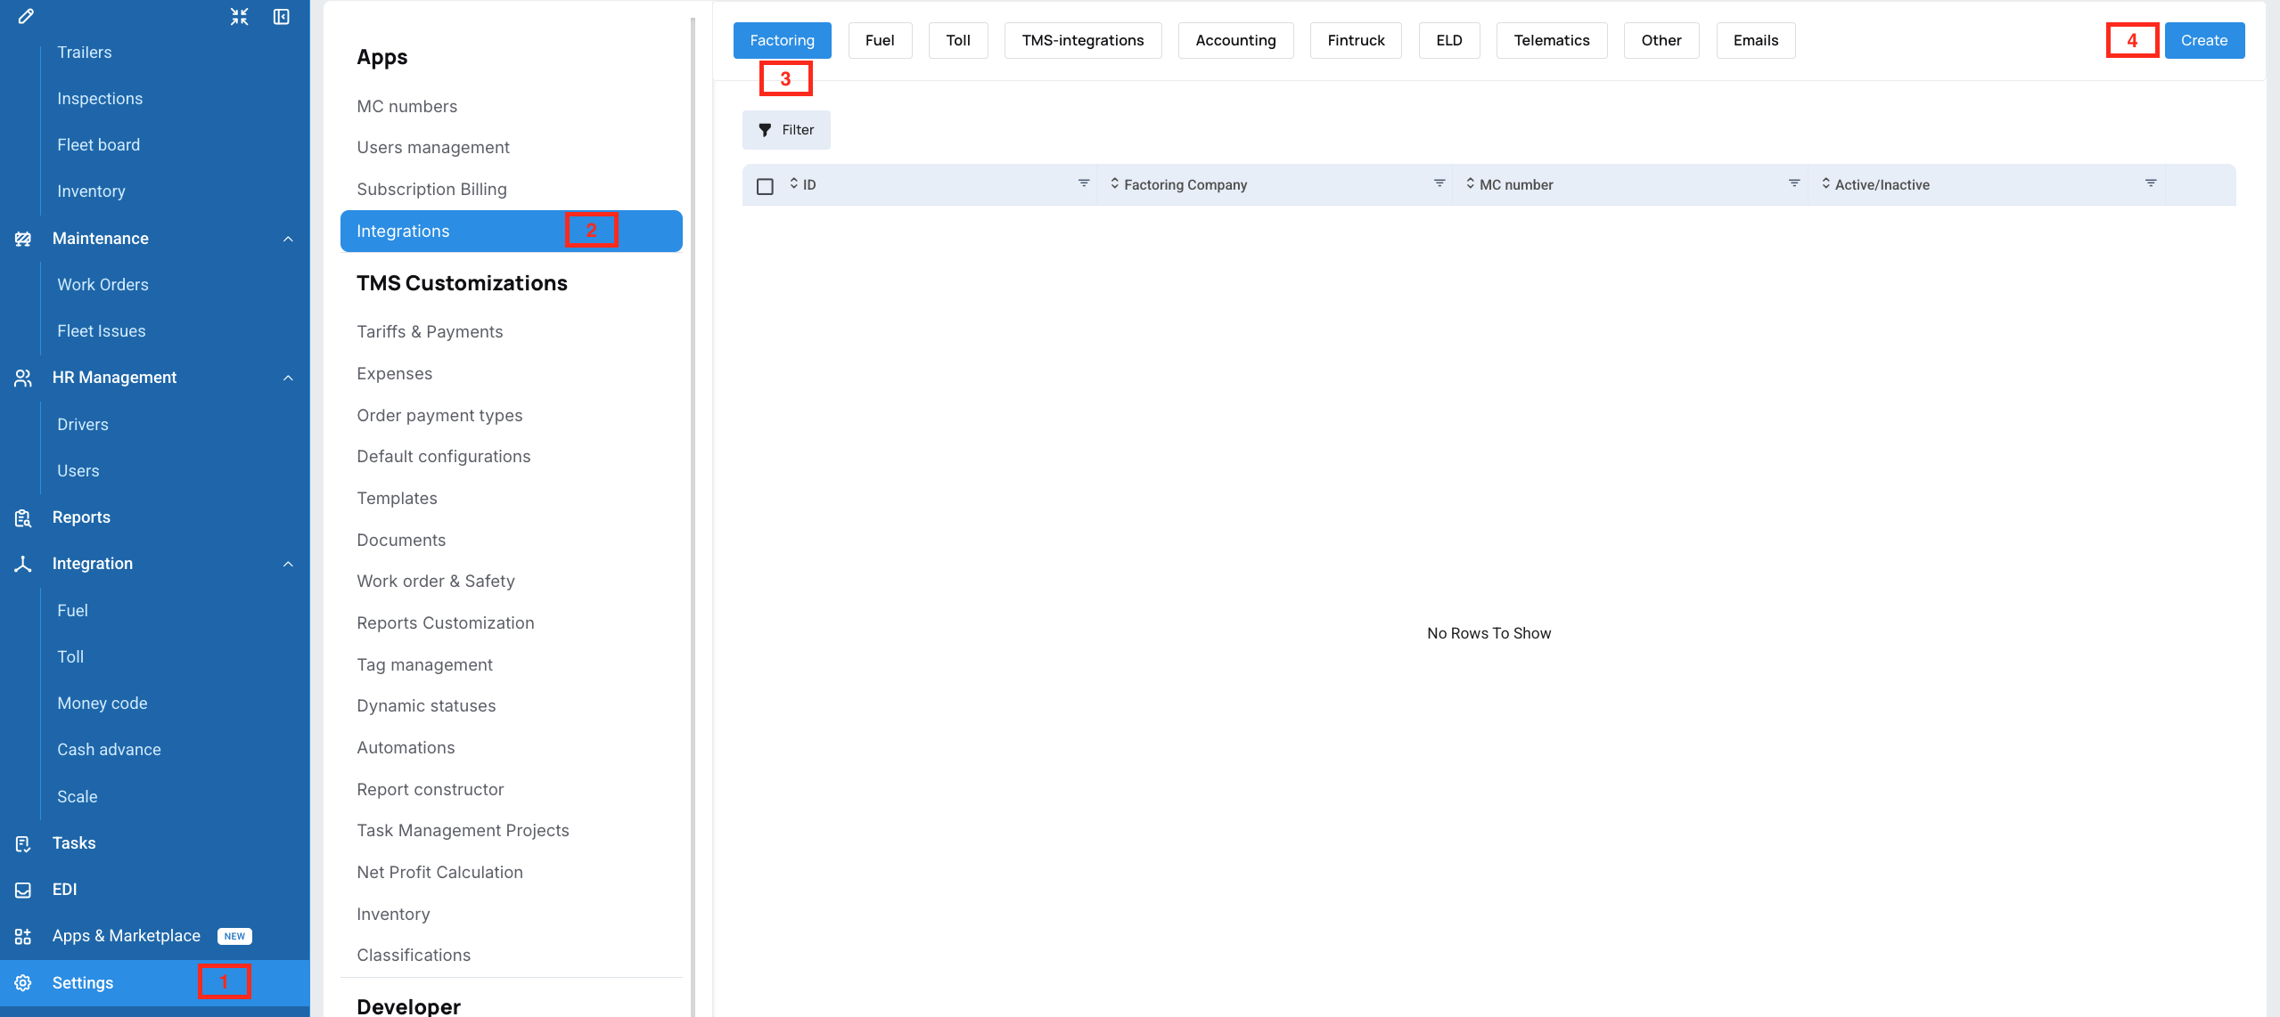Switch to the Accounting tab
Screen dimensions: 2280x1017
[x=1235, y=40]
